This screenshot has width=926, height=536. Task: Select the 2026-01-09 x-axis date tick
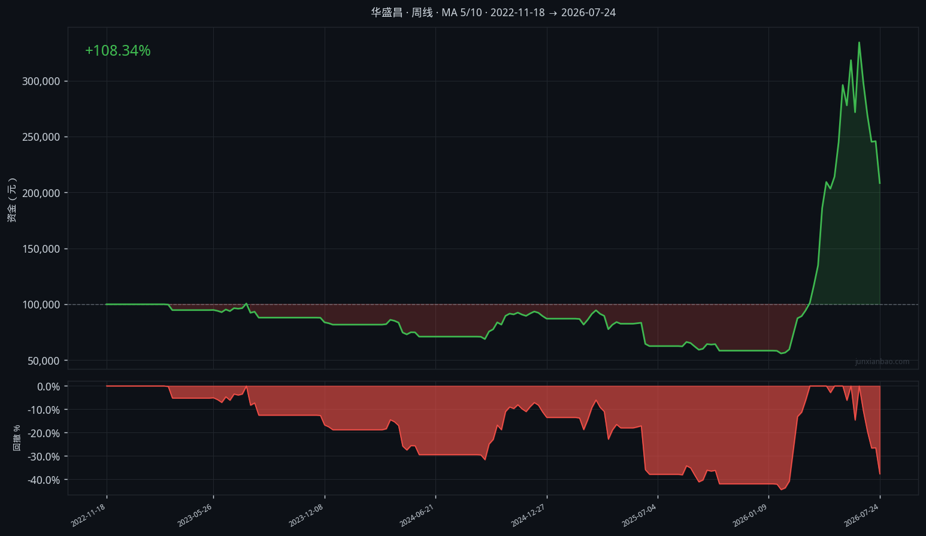(751, 515)
